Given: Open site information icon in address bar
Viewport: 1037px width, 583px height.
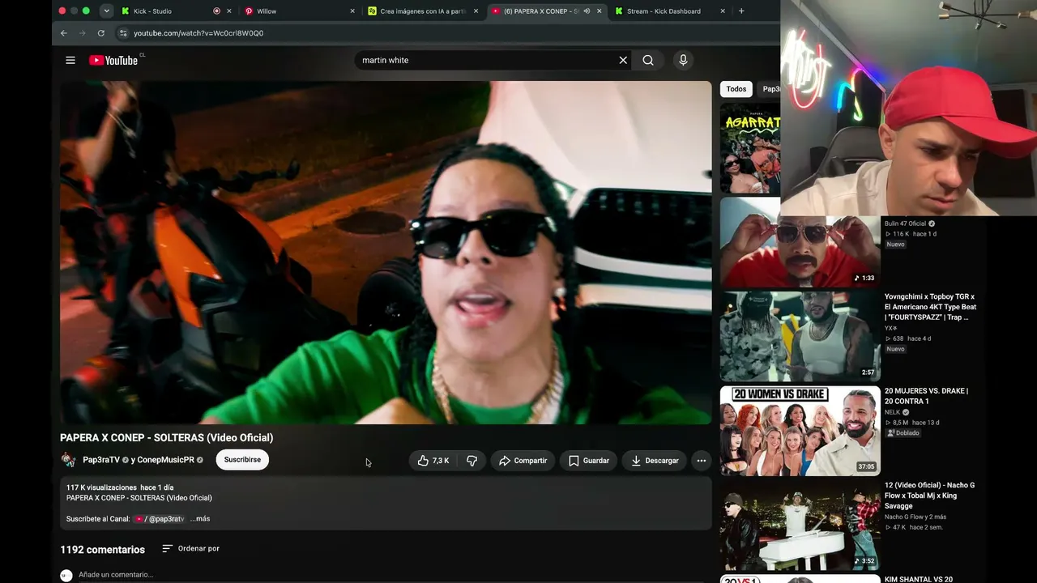Looking at the screenshot, I should [123, 33].
